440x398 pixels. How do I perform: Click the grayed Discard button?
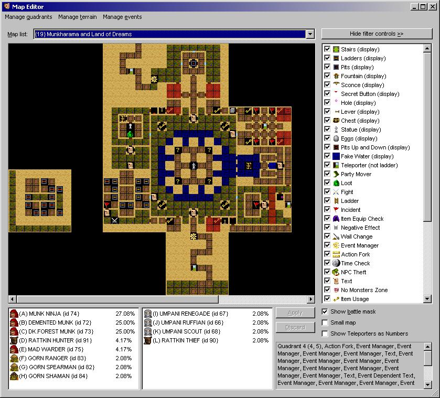(295, 328)
